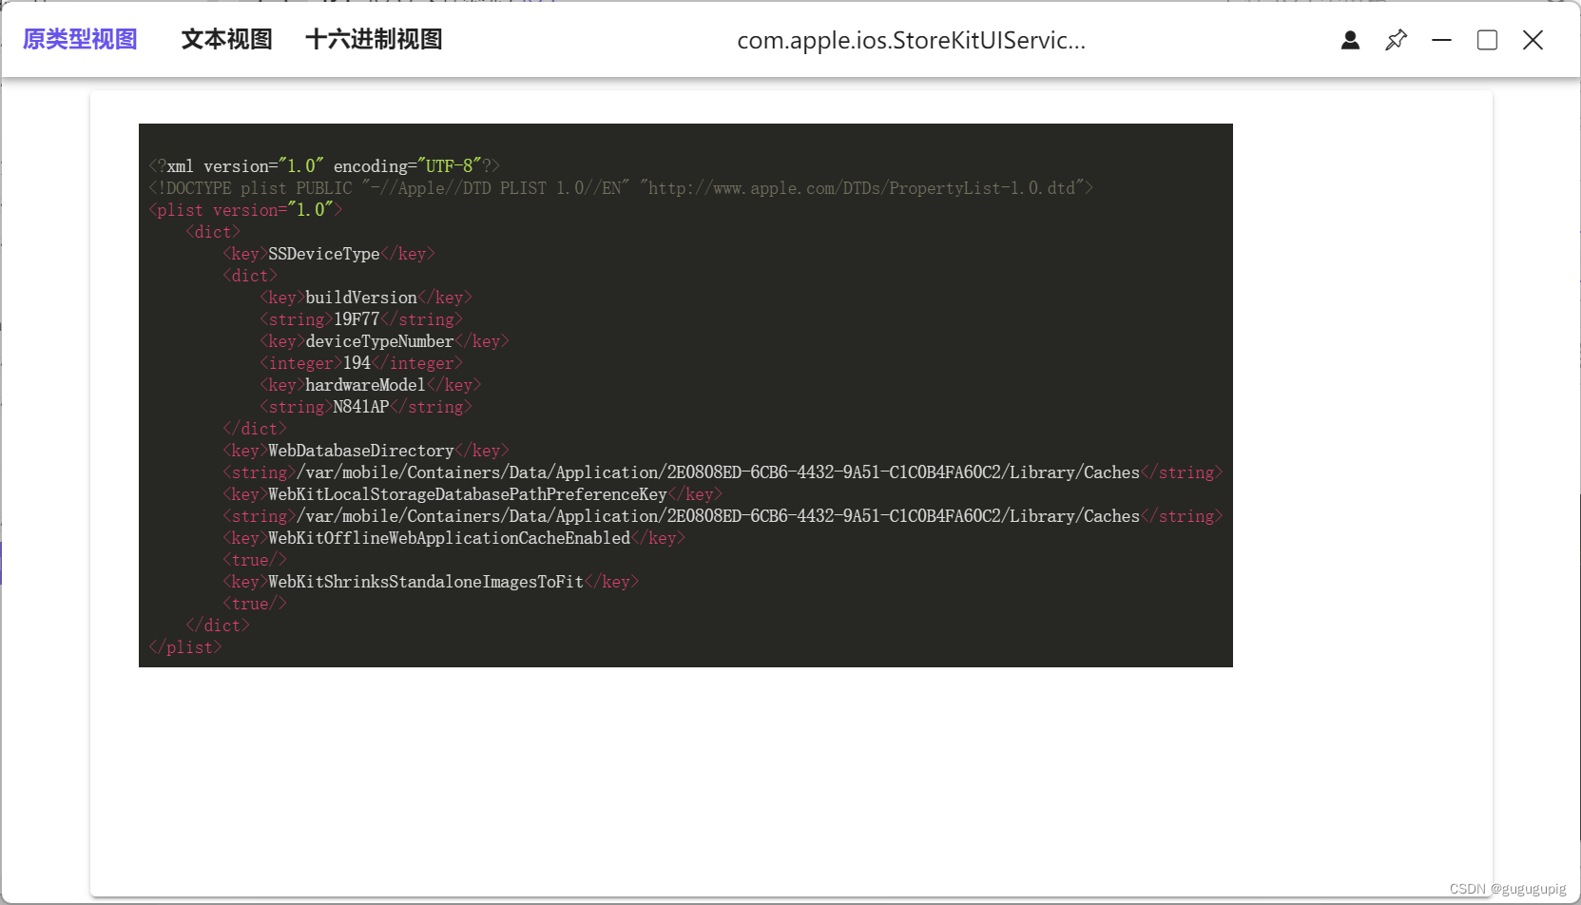Click the hardwareModel key
The image size is (1581, 905).
point(371,385)
